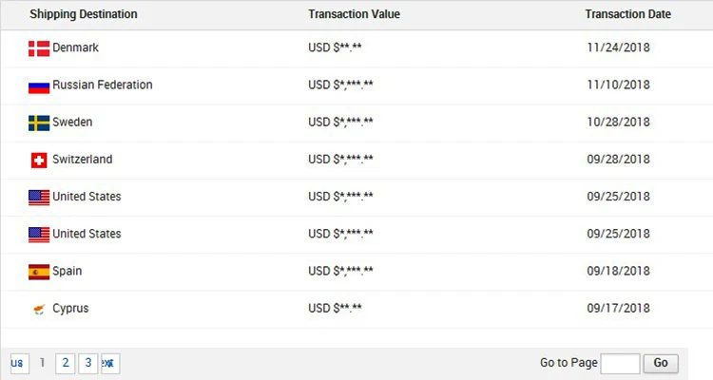This screenshot has height=380, width=713.
Task: Go to page 2 of results
Action: pos(65,363)
